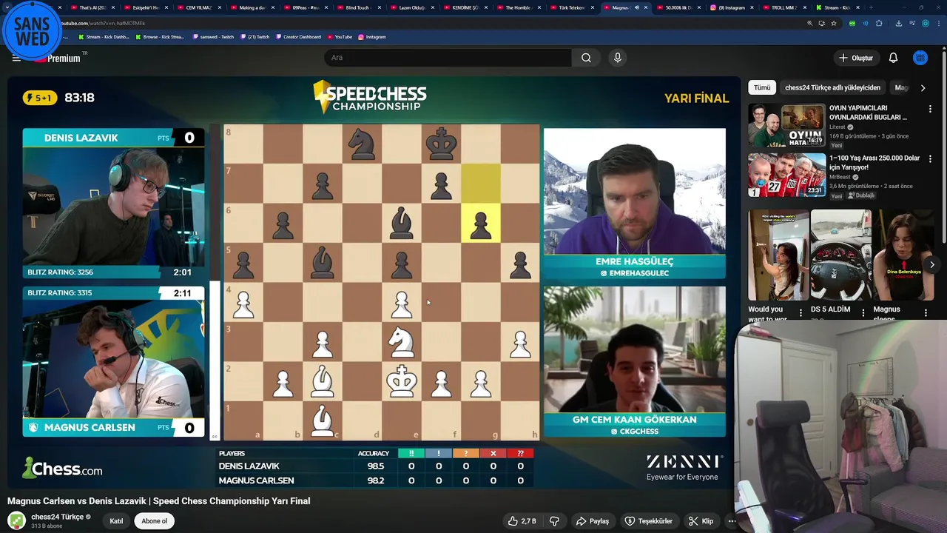
Task: Click the address bar URL
Action: [x=104, y=23]
